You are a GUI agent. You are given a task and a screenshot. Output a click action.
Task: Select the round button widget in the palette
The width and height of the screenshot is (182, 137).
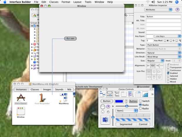[103, 107]
